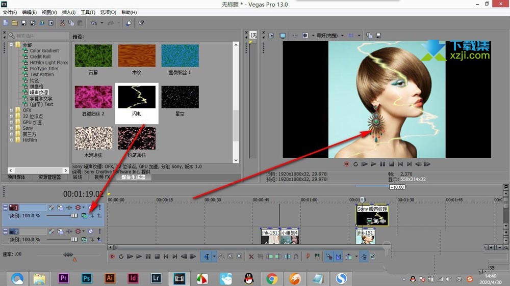Click Play button under preview window
Image resolution: width=510 pixels, height=286 pixels.
pos(373,164)
